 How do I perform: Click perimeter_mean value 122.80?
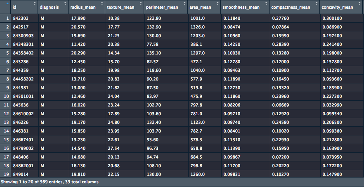click(x=154, y=18)
